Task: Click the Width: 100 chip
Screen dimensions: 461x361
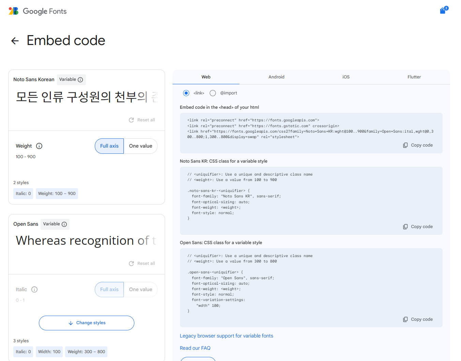Action: (49, 352)
